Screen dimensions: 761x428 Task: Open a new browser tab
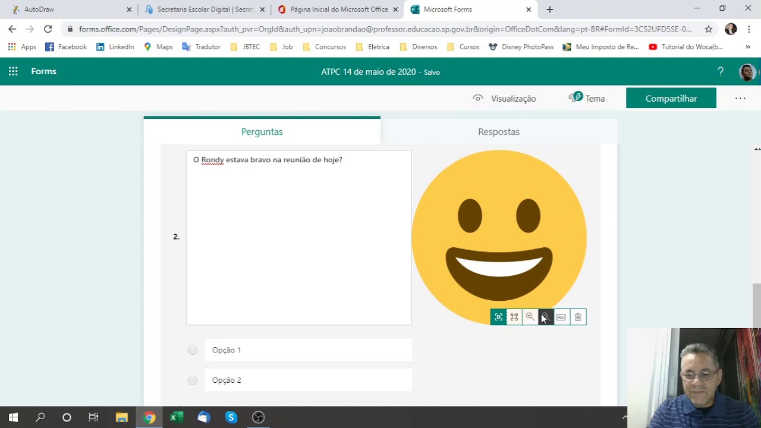click(x=549, y=10)
